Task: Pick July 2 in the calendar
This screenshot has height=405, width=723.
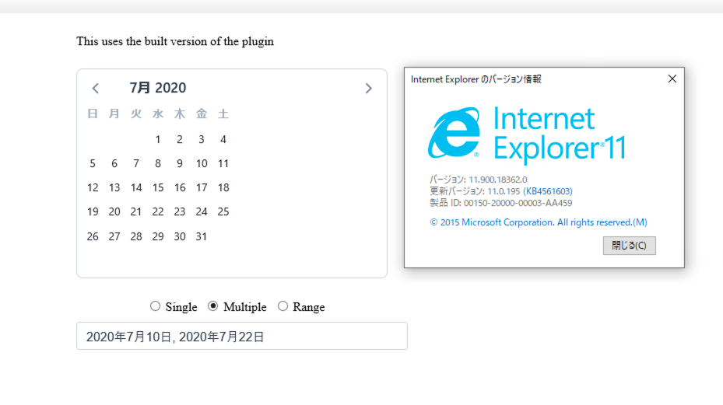Action: point(180,139)
